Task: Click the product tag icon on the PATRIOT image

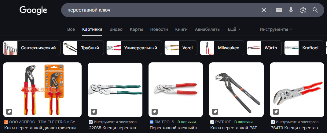Action: [215, 112]
